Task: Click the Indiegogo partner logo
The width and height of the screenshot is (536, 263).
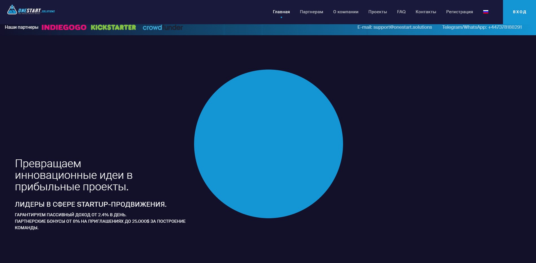Action: [x=64, y=27]
